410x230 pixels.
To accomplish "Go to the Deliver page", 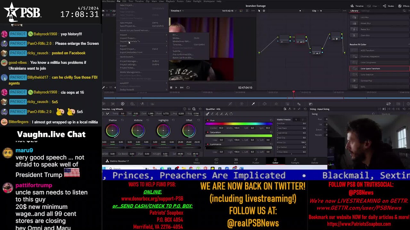I will pyautogui.click(x=315, y=161).
